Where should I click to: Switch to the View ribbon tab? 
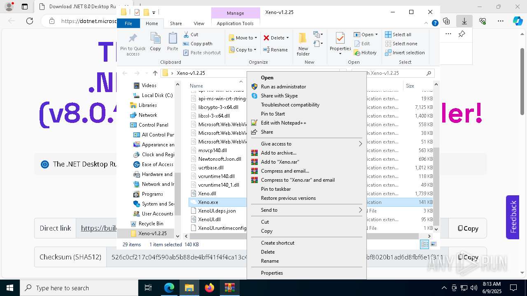point(199,23)
